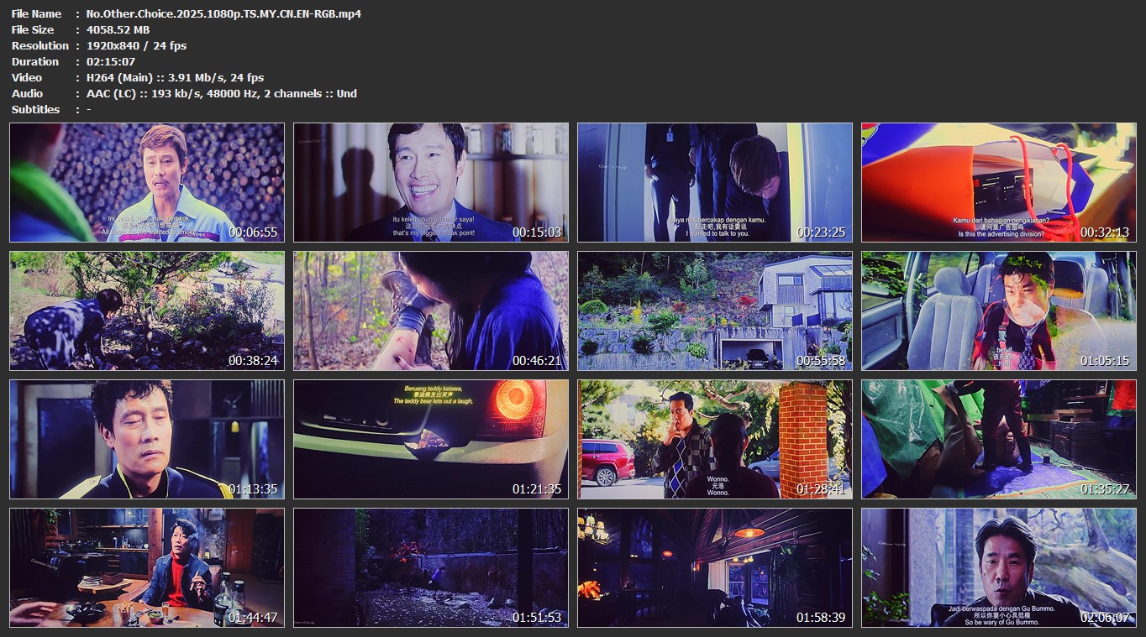Open the smiling man thumbnail at 00:15:03
This screenshot has width=1146, height=637.
pyautogui.click(x=431, y=182)
